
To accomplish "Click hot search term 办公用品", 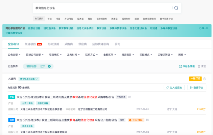I will tap(69, 19).
